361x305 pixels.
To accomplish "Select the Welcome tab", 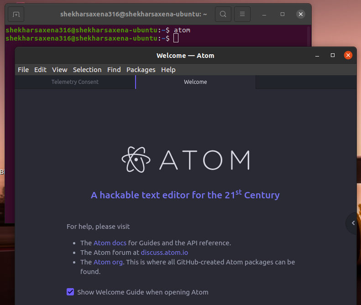I will (195, 82).
